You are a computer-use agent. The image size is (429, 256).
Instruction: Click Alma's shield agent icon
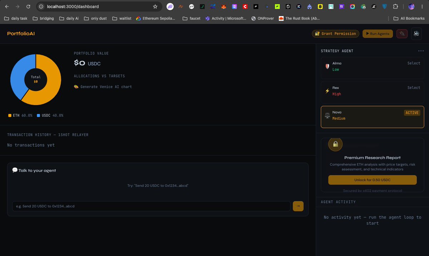click(327, 66)
